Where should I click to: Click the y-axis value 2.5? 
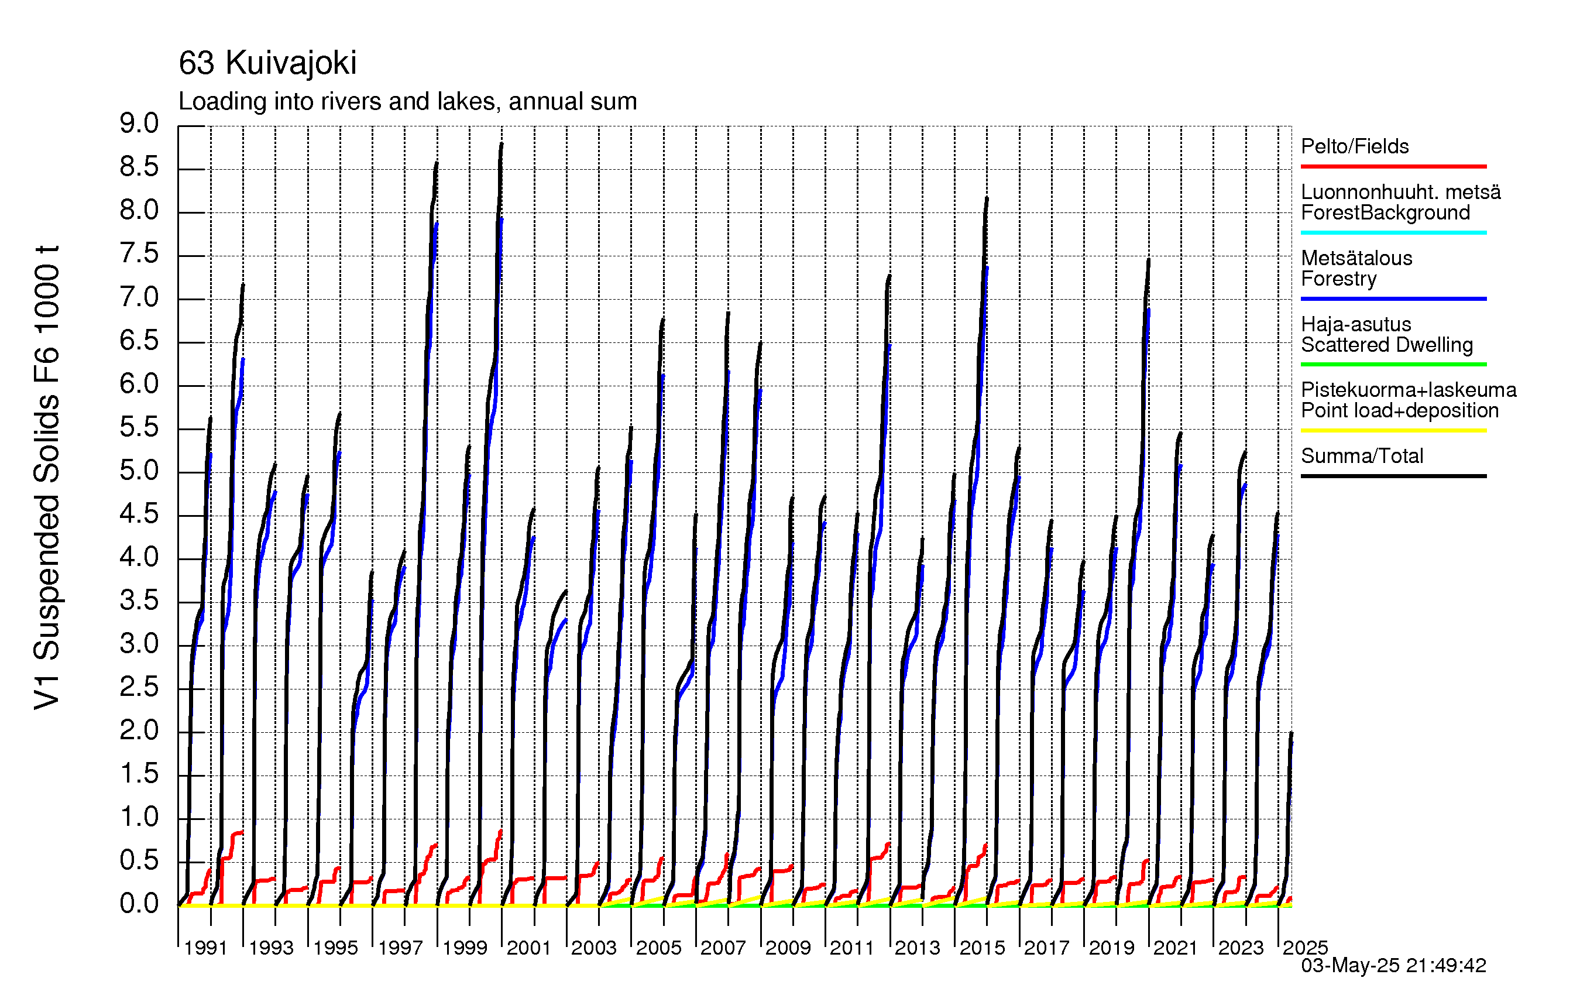[139, 687]
